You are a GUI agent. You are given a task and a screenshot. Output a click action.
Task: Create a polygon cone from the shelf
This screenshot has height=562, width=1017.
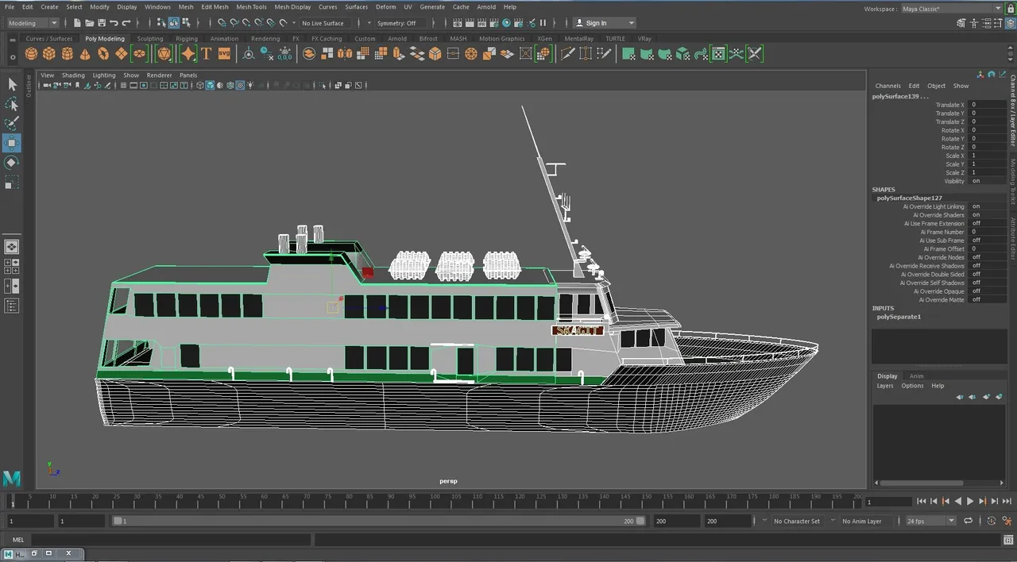(85, 54)
